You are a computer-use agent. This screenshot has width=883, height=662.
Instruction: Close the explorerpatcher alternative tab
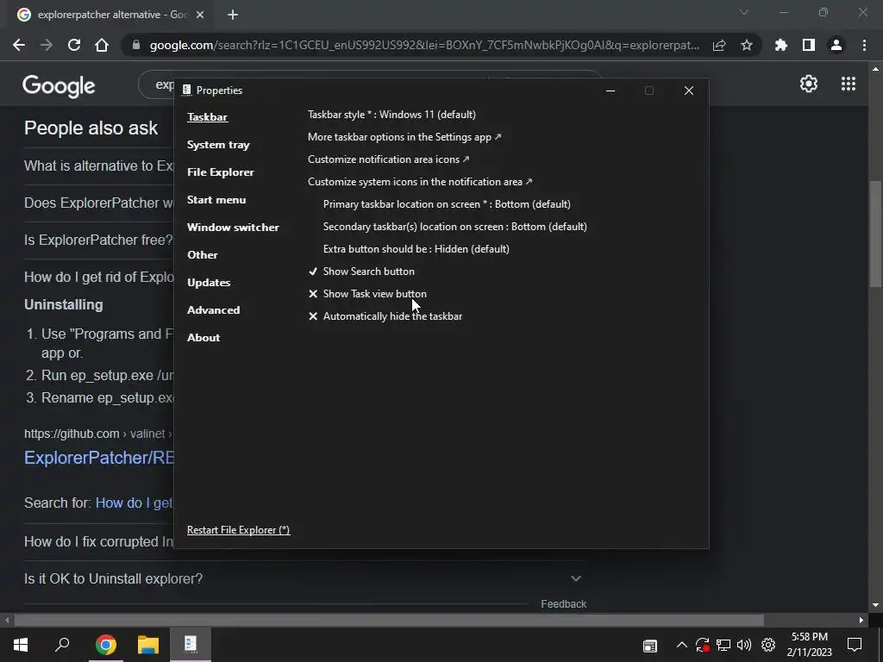click(x=200, y=15)
